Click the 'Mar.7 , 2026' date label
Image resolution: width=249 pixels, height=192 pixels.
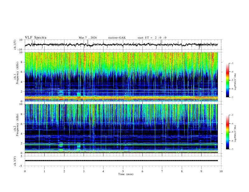tap(88, 38)
